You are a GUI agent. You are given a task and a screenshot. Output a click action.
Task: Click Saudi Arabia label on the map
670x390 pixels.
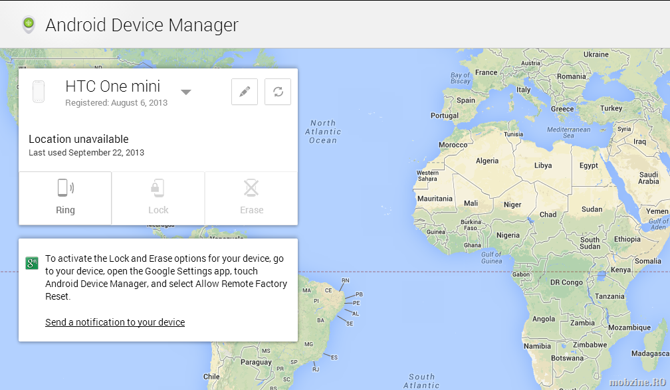pyautogui.click(x=648, y=177)
